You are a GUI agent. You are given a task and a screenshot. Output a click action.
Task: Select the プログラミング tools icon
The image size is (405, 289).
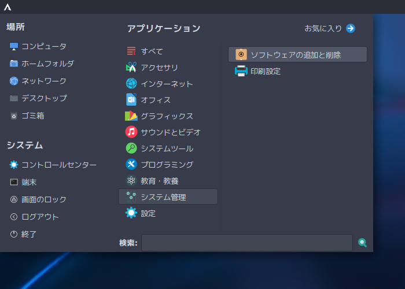(x=131, y=164)
